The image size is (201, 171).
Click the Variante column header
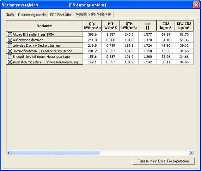[44, 26]
